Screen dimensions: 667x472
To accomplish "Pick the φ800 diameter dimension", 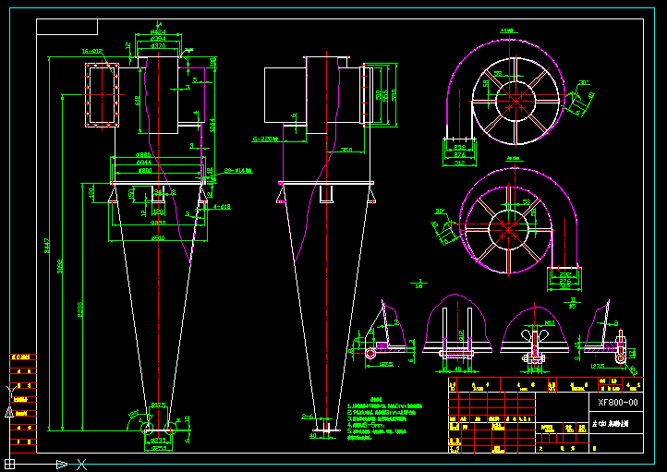I will point(144,171).
